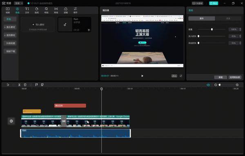Screen dimensions: 245x156
Task: Open the 滤镜 filters tab
Action: point(66,10)
